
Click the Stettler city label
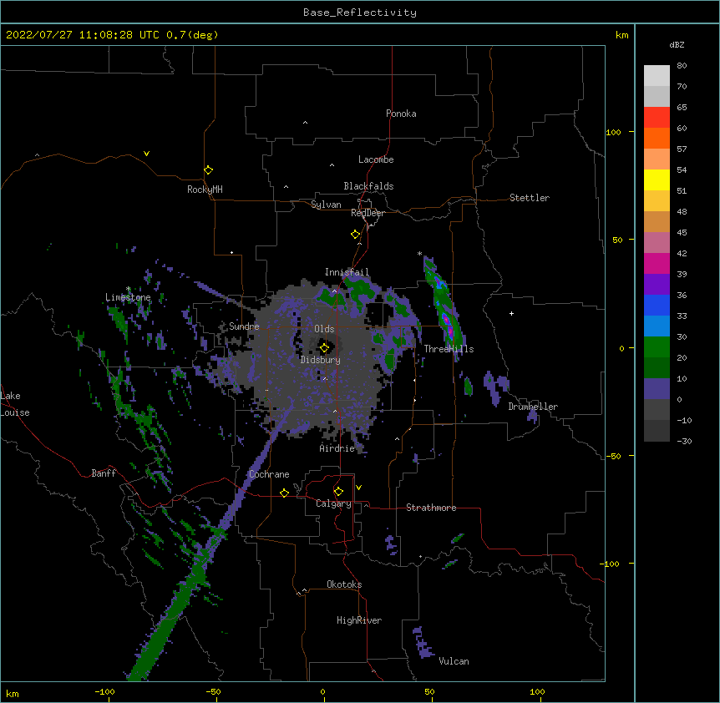[x=530, y=198]
